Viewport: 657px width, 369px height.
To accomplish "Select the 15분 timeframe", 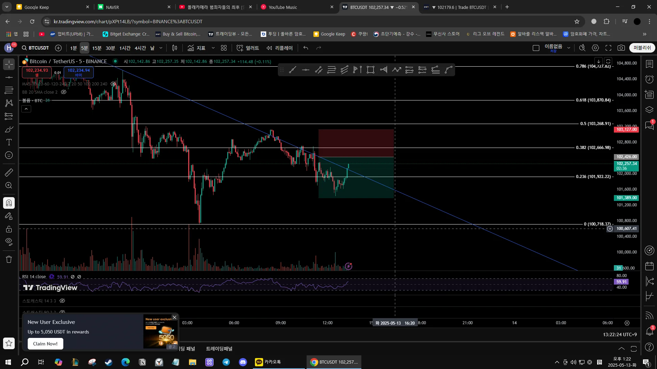I will [x=97, y=48].
